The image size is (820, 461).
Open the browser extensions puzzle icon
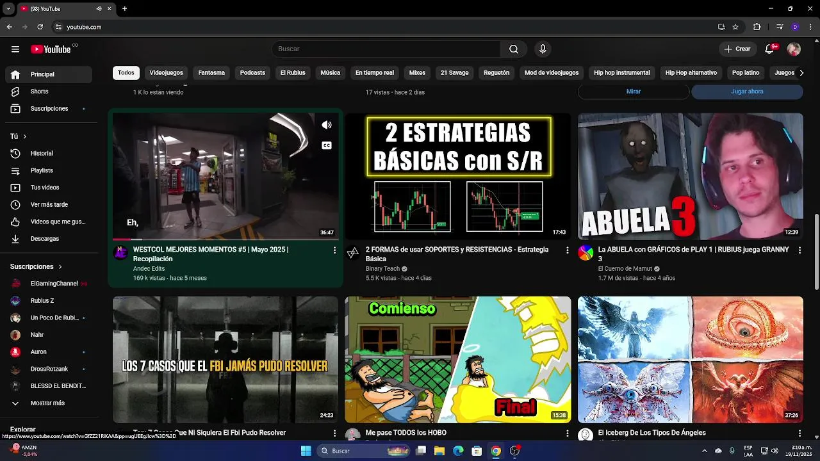pyautogui.click(x=757, y=27)
